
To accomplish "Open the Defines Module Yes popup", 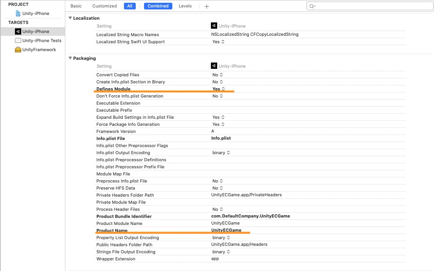I will click(x=219, y=89).
